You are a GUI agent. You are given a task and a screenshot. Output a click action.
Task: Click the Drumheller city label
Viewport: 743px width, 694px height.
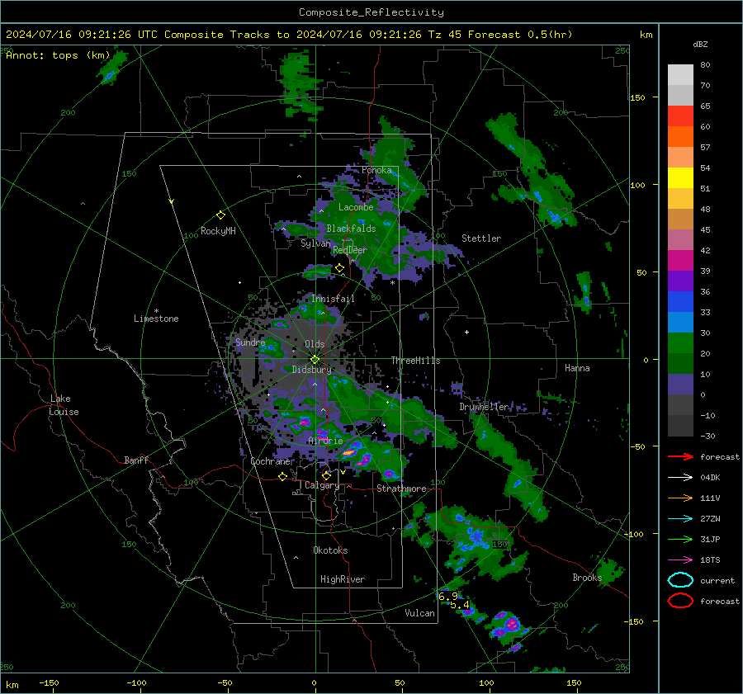485,407
